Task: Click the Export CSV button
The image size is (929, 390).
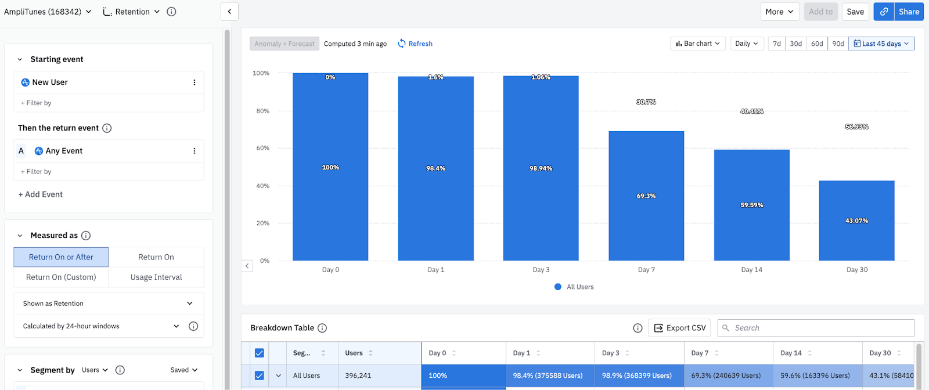Action: [x=679, y=328]
